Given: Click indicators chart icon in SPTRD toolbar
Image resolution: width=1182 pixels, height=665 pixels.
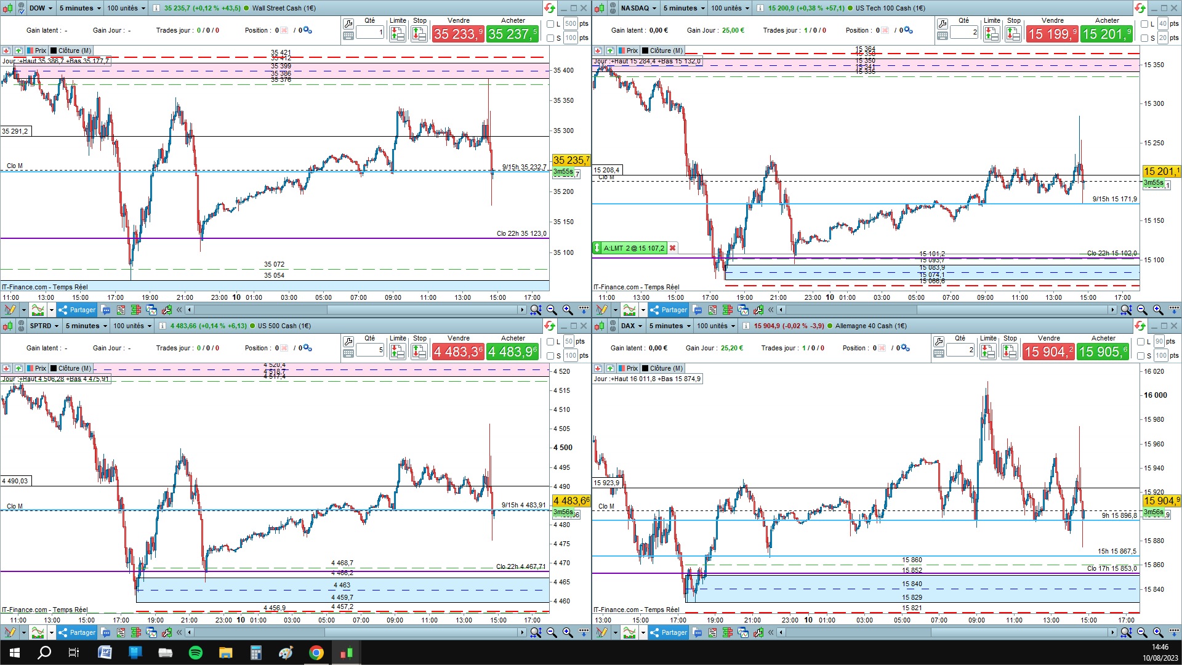Looking at the screenshot, I should [x=38, y=632].
